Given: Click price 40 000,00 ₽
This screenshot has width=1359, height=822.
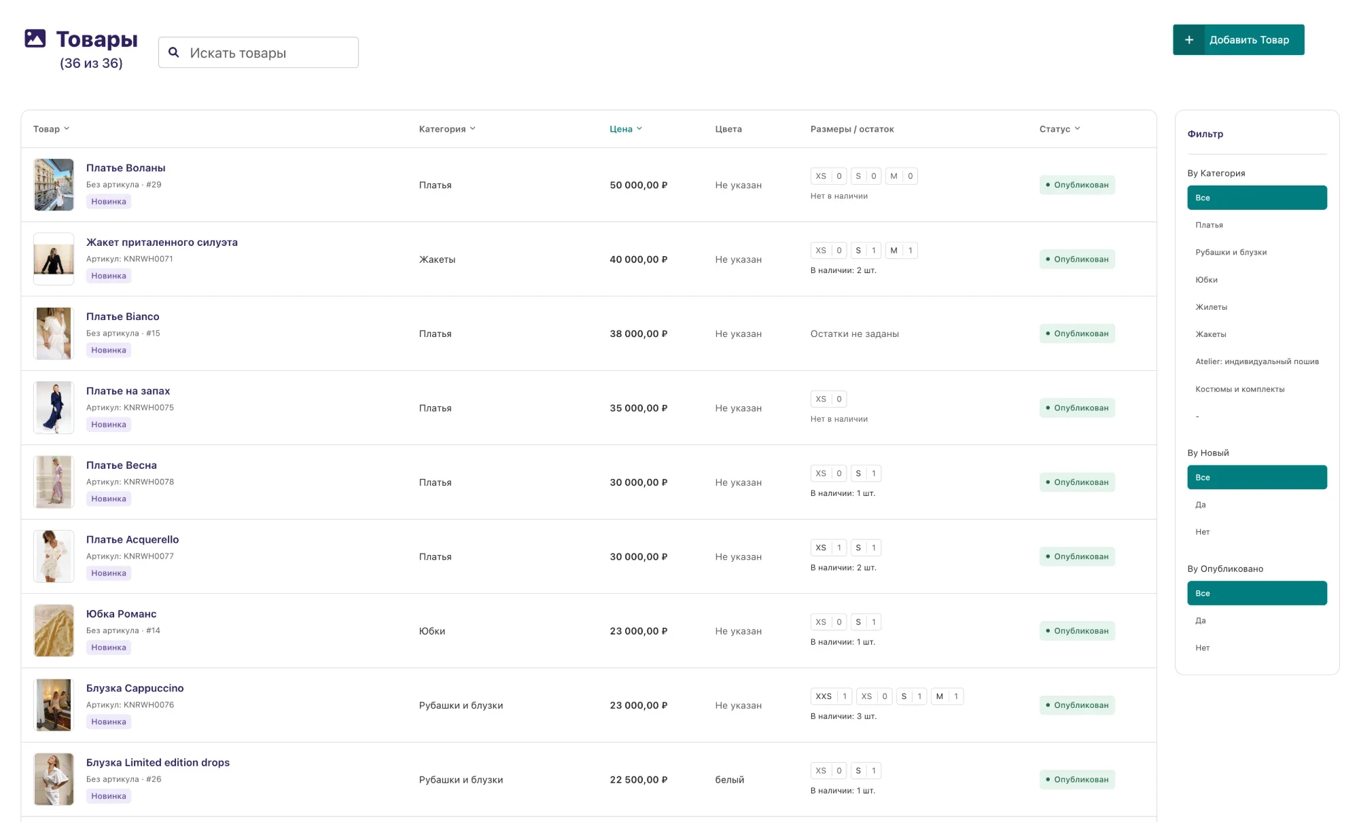Looking at the screenshot, I should [638, 260].
